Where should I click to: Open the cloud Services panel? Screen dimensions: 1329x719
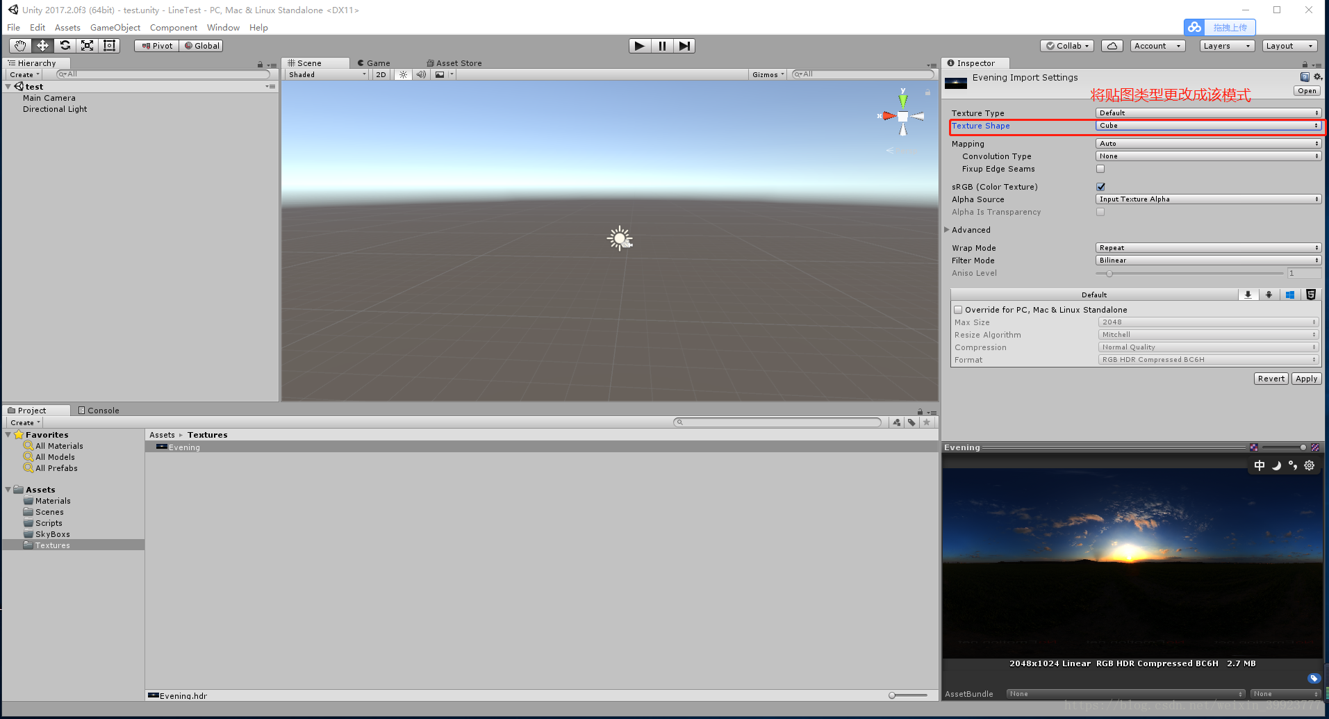[x=1112, y=46]
